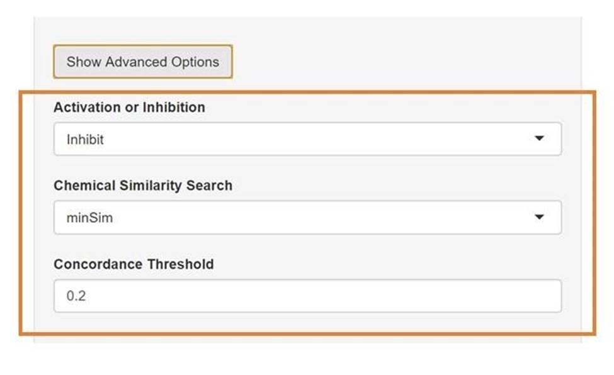Focus the Concordance Threshold input field
The width and height of the screenshot is (614, 375).
click(x=307, y=296)
